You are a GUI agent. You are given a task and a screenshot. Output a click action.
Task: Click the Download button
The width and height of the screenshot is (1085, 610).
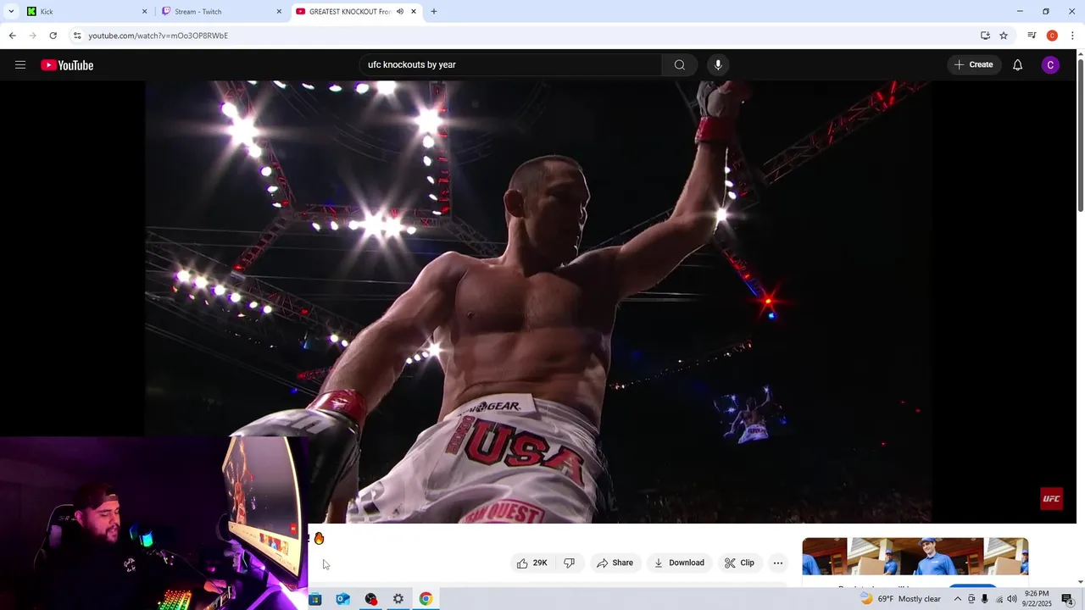pyautogui.click(x=679, y=563)
